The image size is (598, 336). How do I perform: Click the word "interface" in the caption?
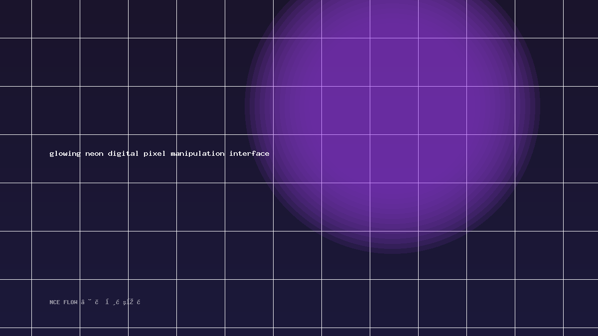(x=249, y=154)
